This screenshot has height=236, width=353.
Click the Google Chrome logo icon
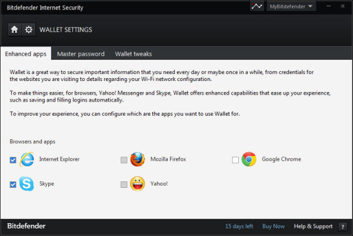[x=249, y=159]
